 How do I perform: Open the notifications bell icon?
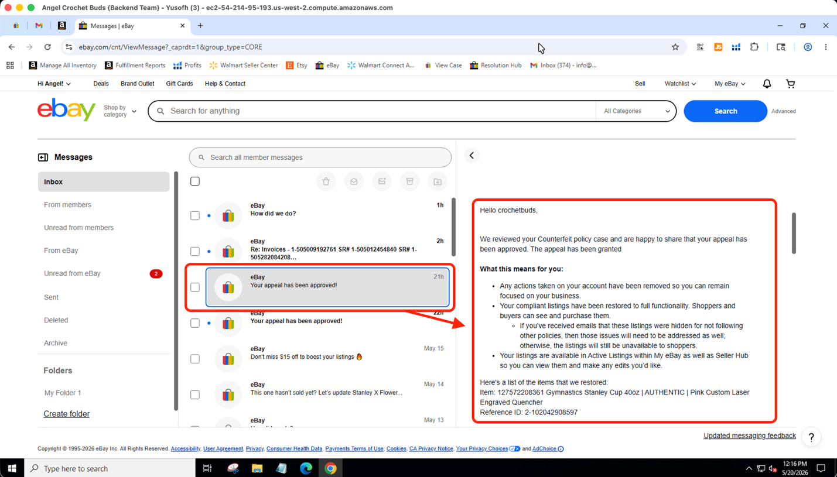pos(767,84)
